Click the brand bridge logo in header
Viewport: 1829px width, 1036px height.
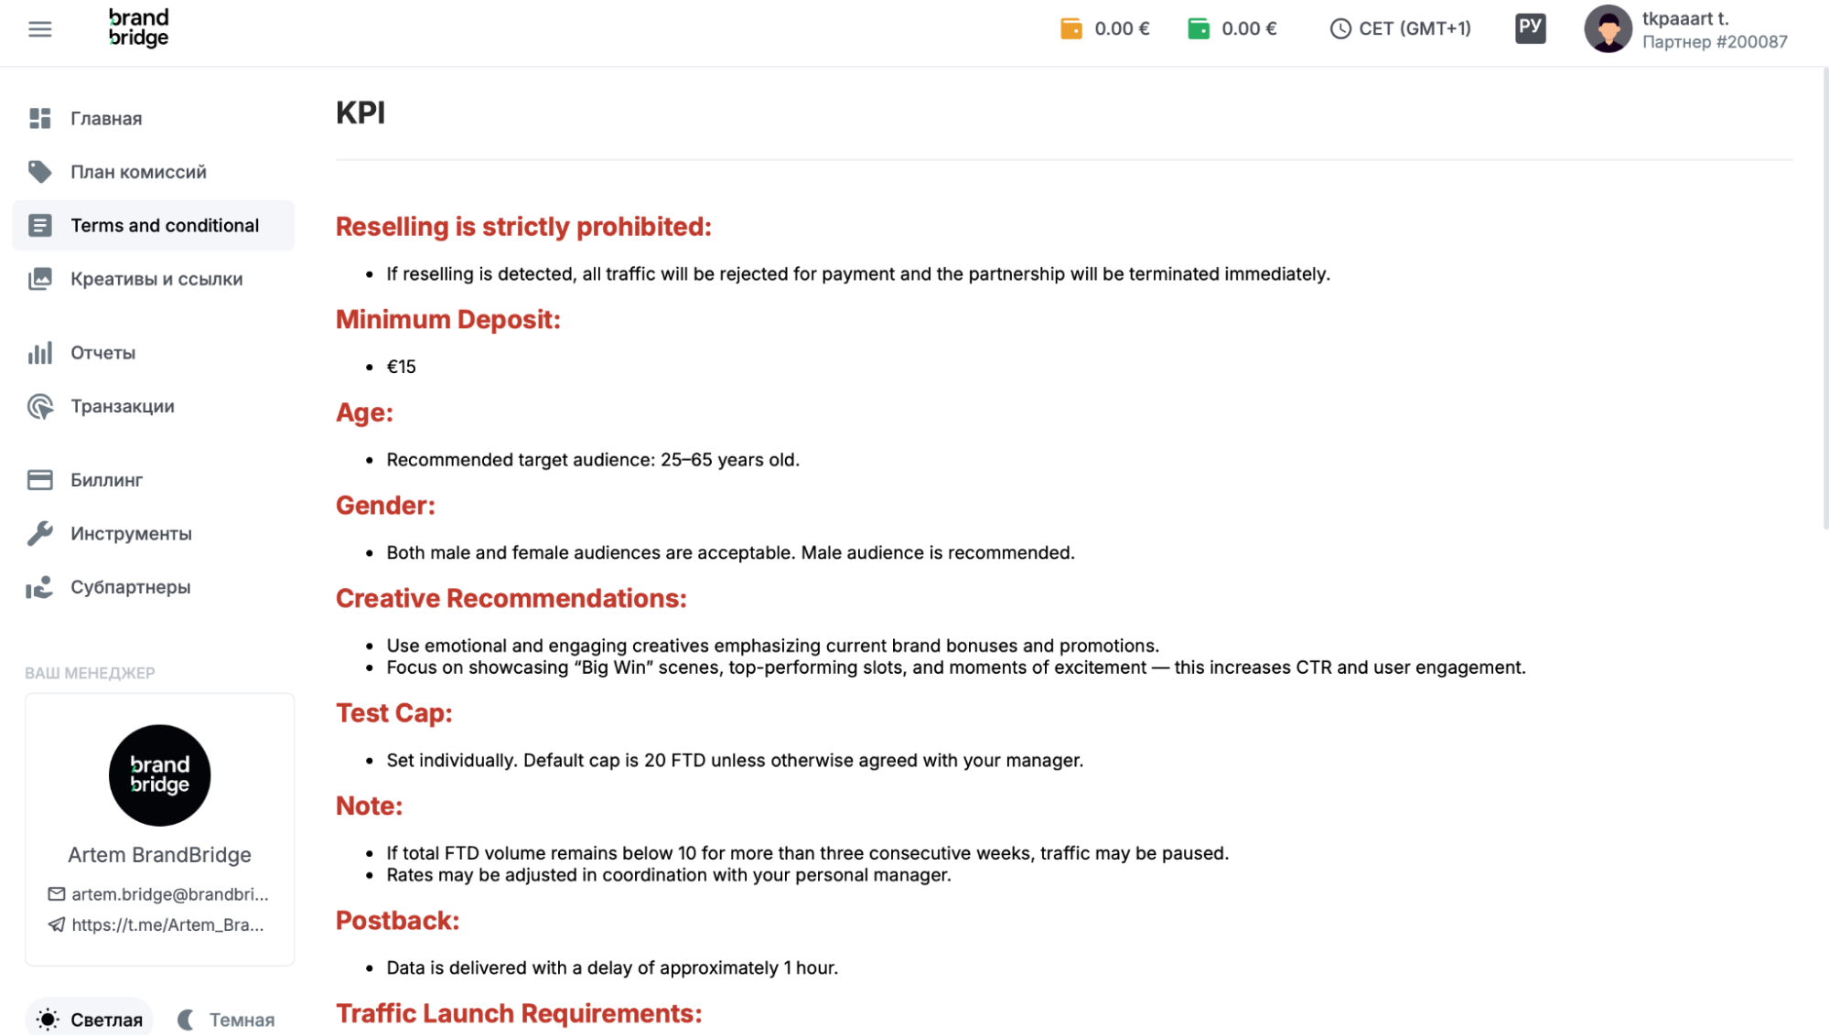pos(138,27)
